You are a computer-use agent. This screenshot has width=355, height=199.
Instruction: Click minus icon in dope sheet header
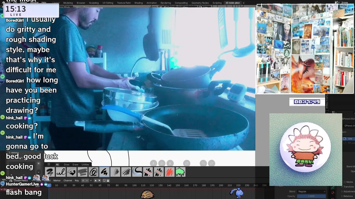pyautogui.click(x=87, y=180)
